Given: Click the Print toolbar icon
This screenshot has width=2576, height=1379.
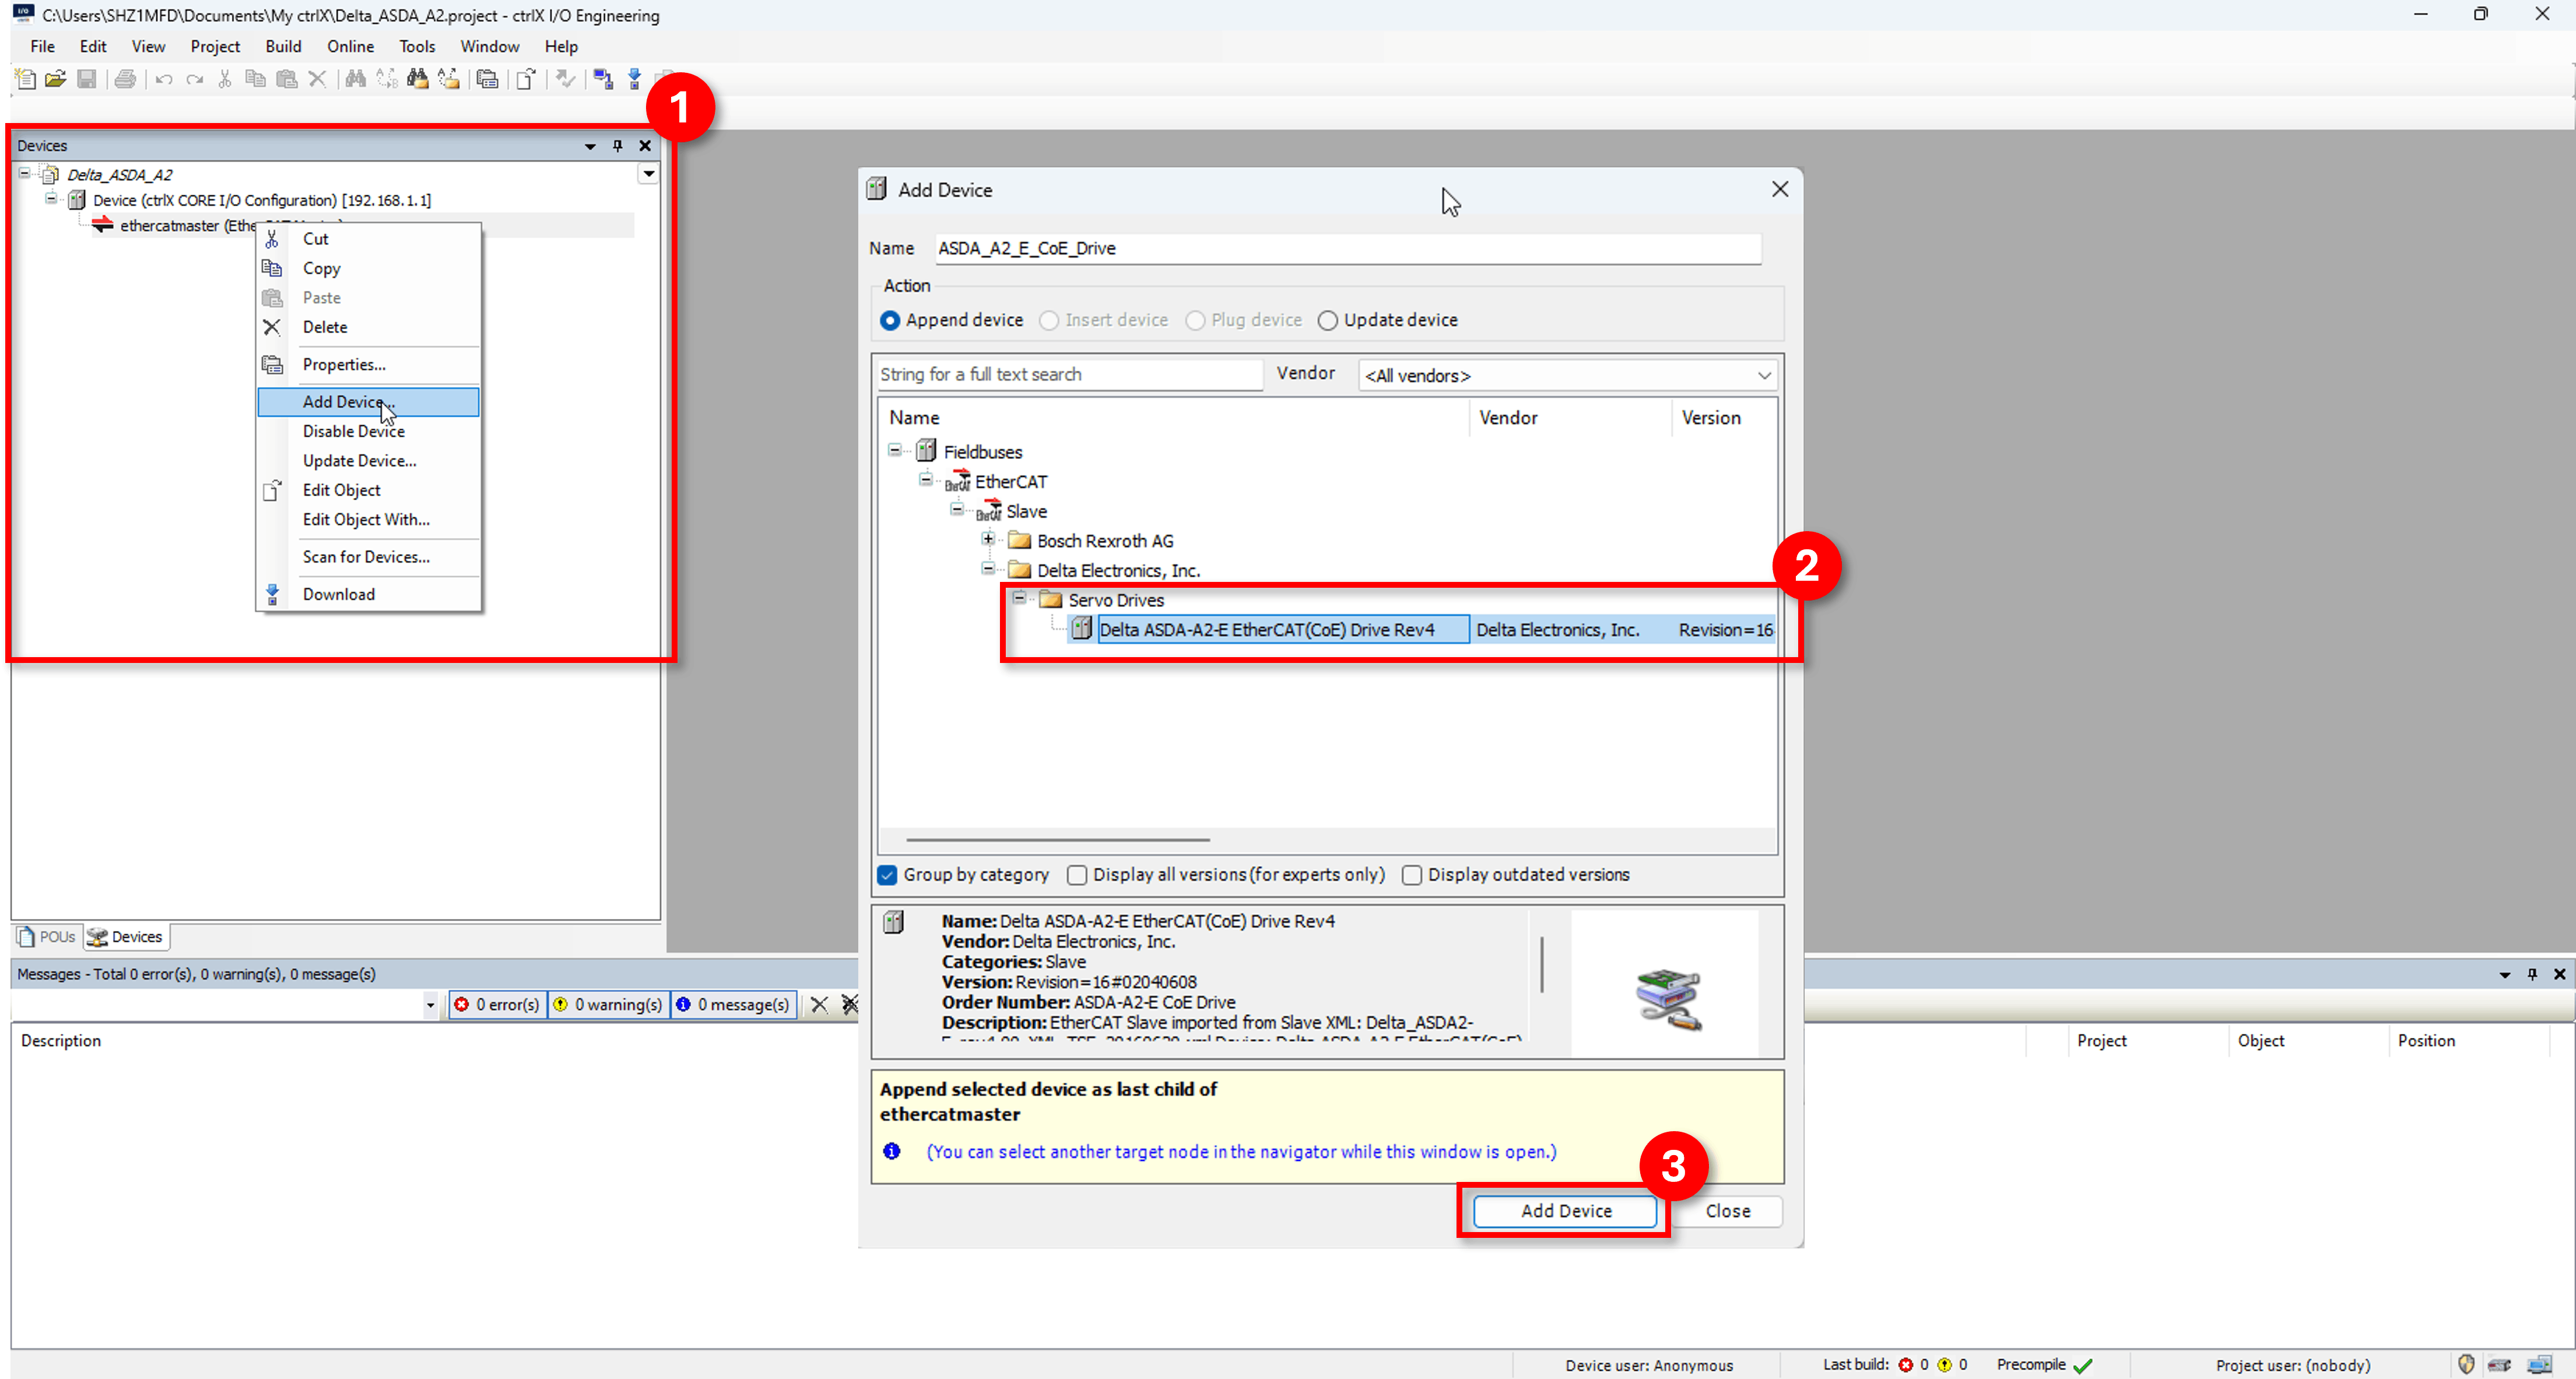Looking at the screenshot, I should click(125, 79).
